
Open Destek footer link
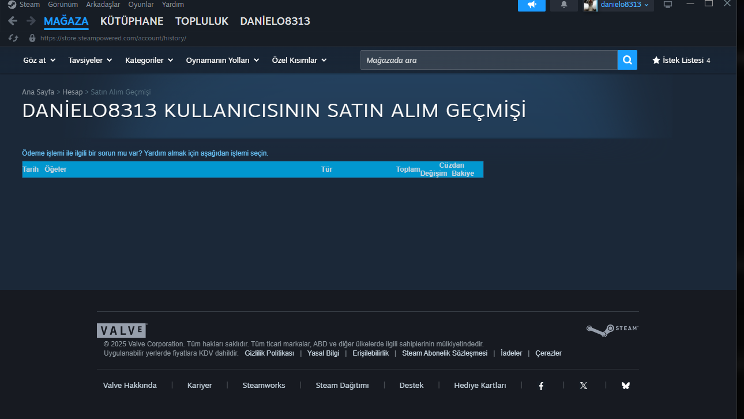(x=411, y=386)
